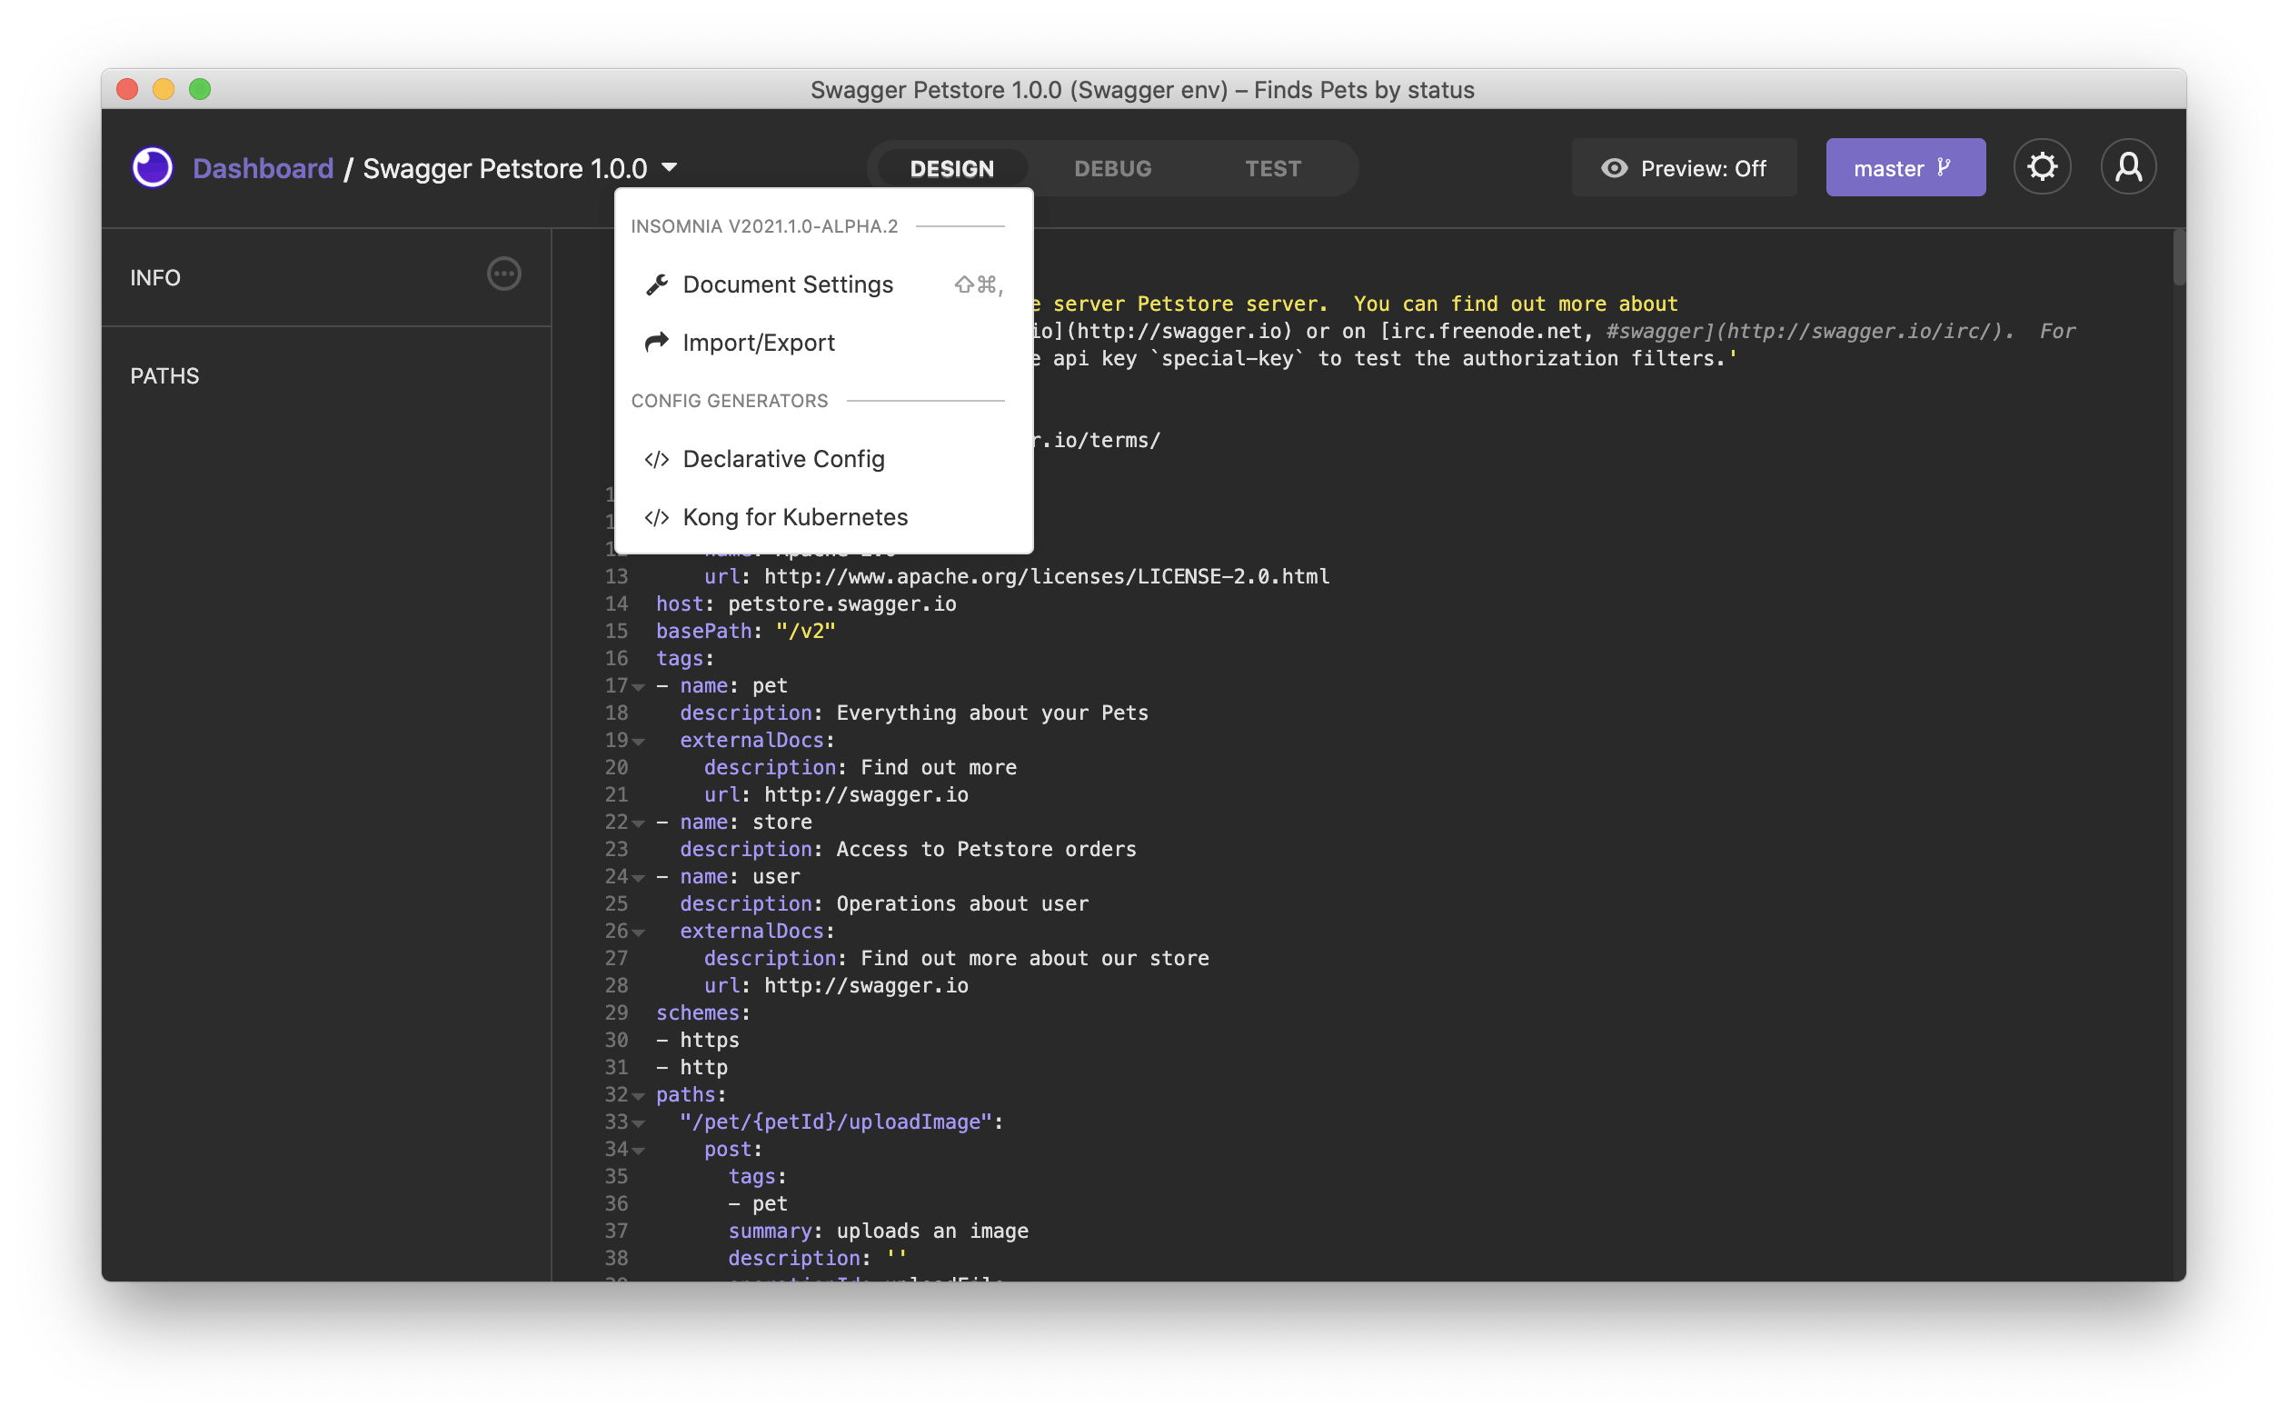Image resolution: width=2288 pixels, height=1416 pixels.
Task: Open the settings gear icon
Action: pos(2042,167)
